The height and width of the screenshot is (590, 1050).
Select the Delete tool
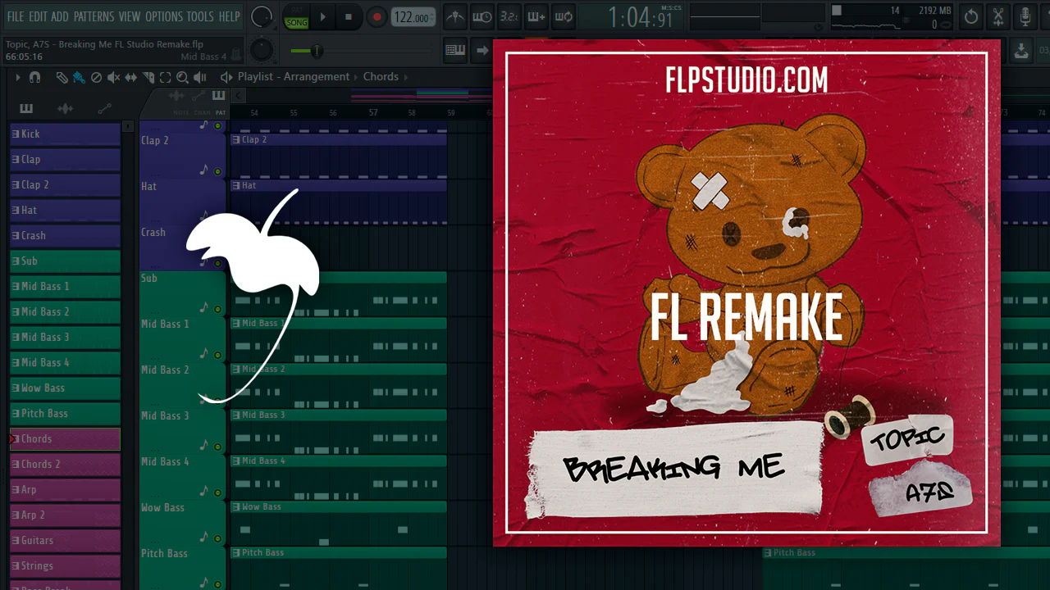(x=96, y=78)
